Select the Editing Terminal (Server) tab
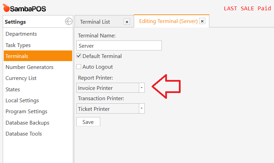Image resolution: width=274 pixels, height=163 pixels. [x=168, y=21]
